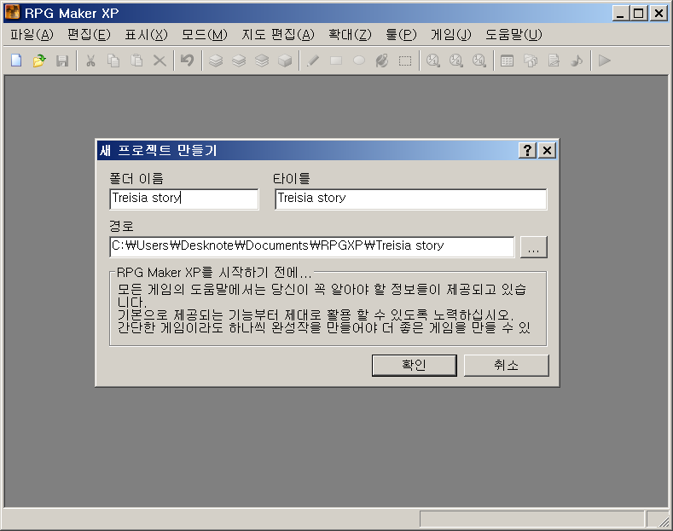Open the 도움말(U) menu
673x531 pixels.
coord(513,34)
